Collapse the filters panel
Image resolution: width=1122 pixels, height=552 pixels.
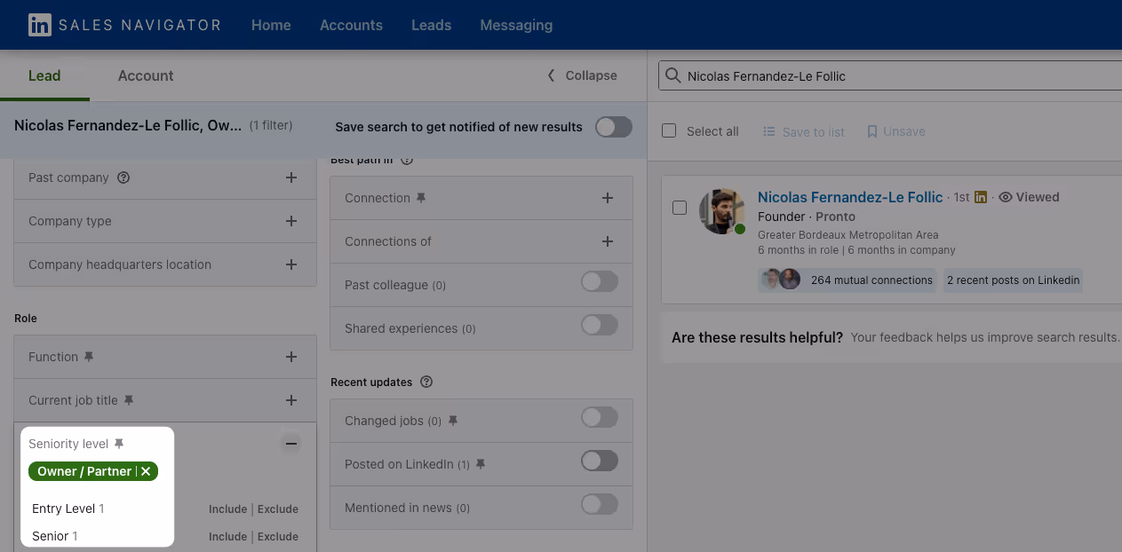[x=582, y=75]
